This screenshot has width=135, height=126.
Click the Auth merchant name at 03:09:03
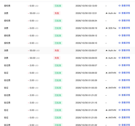coord(112,58)
